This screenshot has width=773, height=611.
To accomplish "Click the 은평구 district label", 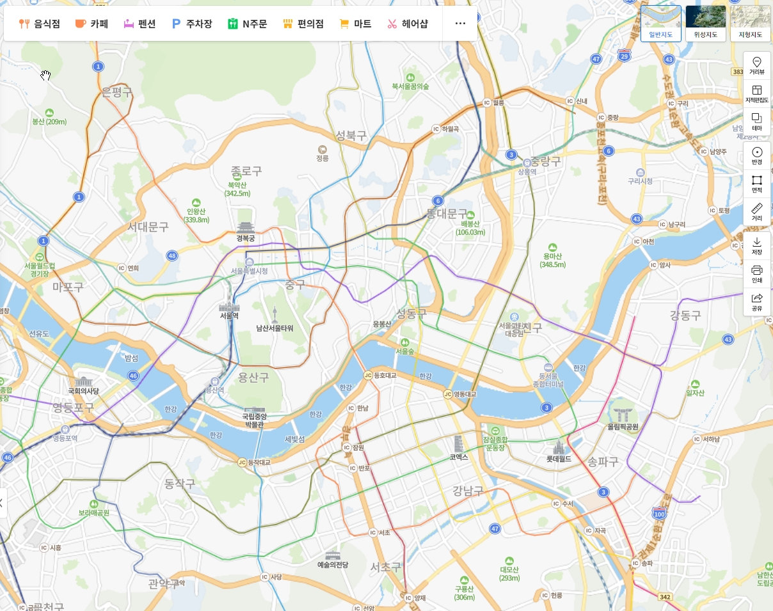I will click(117, 92).
